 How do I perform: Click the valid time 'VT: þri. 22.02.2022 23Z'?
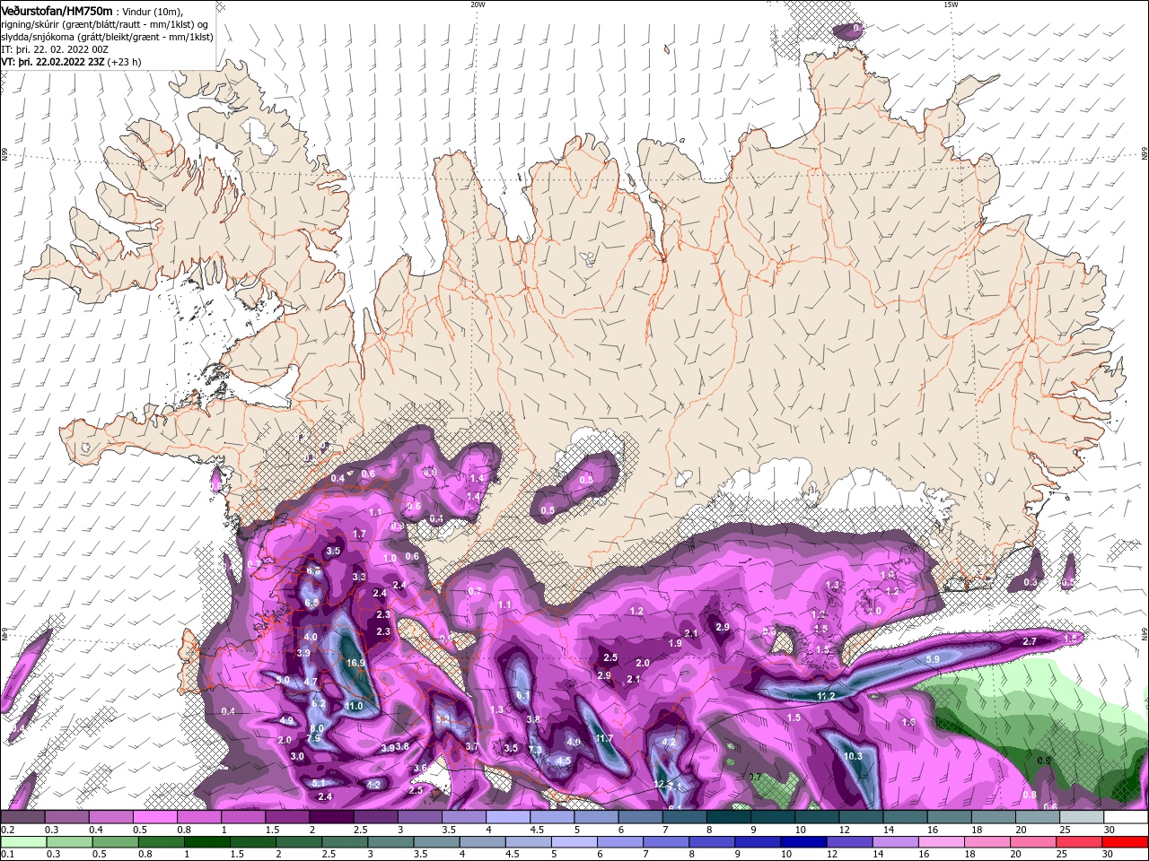point(53,62)
